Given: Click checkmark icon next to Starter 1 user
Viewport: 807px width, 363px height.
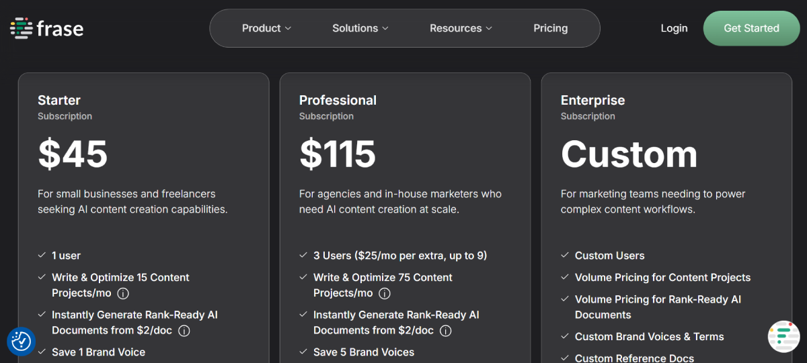Looking at the screenshot, I should [42, 256].
